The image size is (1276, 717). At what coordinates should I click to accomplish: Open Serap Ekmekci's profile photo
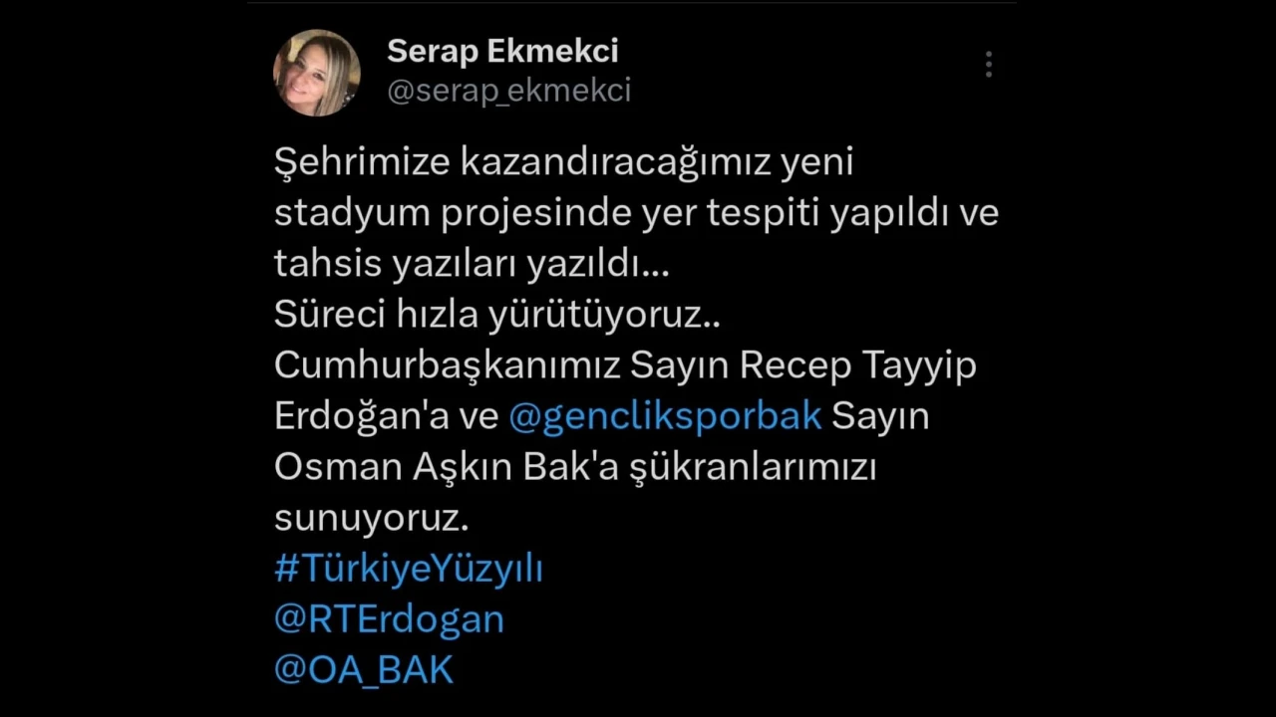pyautogui.click(x=317, y=73)
